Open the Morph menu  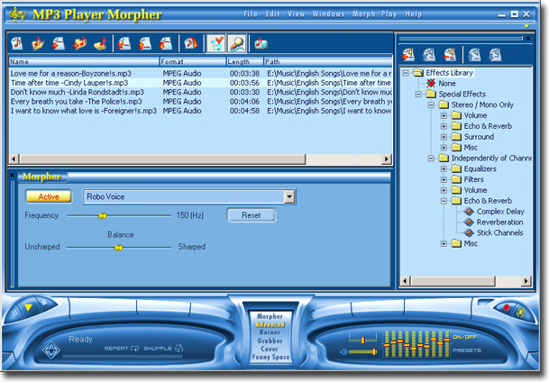point(363,14)
